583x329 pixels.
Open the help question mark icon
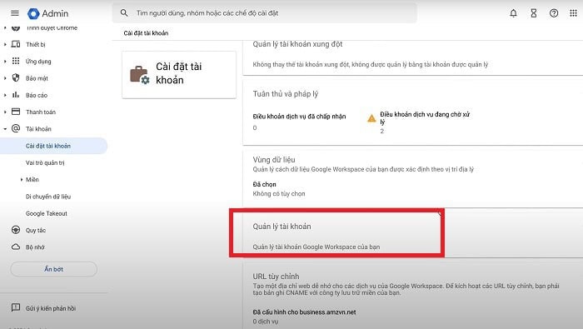tap(554, 13)
